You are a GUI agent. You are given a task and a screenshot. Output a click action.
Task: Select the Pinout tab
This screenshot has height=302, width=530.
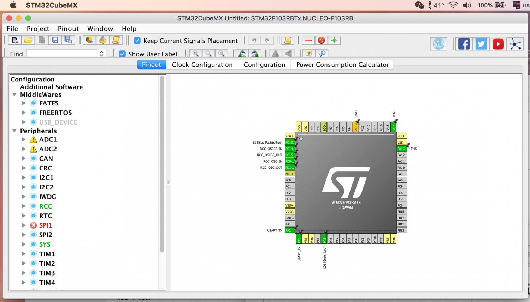(152, 65)
